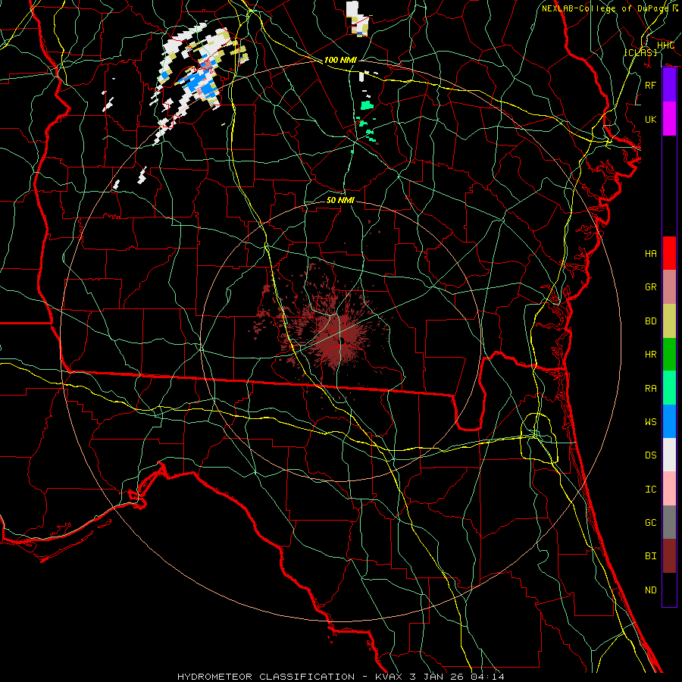Click the [CLAS] units label
Screen dimensions: 682x682
pyautogui.click(x=640, y=52)
